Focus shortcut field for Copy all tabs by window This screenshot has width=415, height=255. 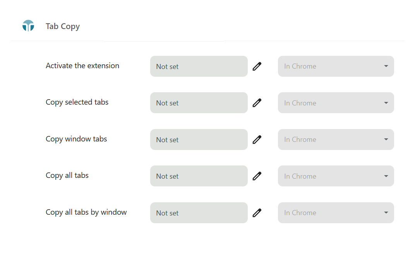tap(199, 213)
